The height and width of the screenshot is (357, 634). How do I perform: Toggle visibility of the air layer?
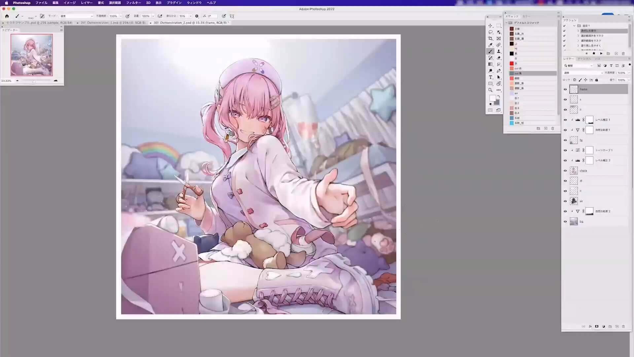click(x=565, y=201)
